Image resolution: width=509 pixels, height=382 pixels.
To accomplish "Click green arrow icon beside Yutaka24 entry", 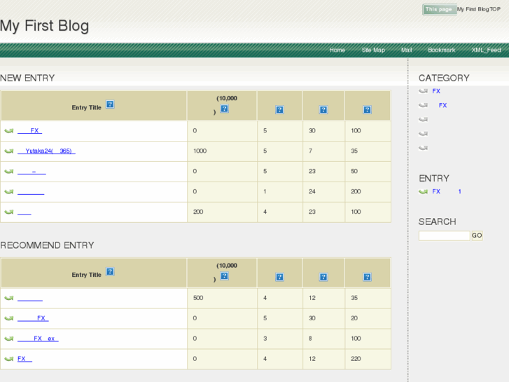I will pyautogui.click(x=9, y=151).
